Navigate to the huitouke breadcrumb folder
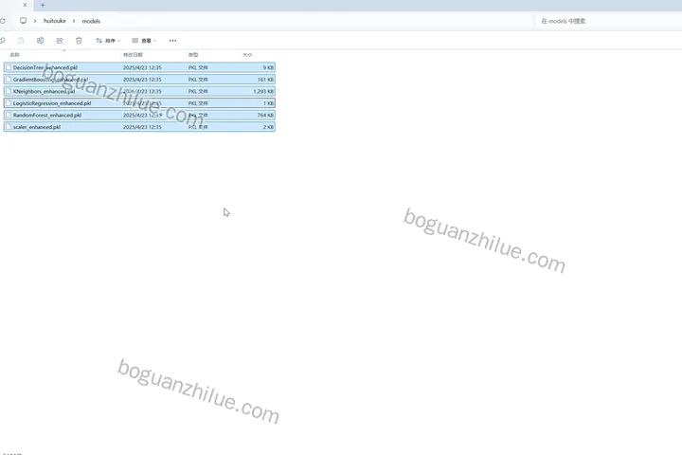 click(55, 21)
